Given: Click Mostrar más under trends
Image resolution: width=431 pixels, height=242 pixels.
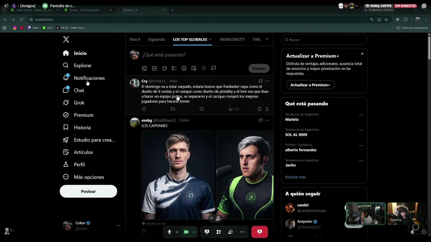Looking at the screenshot, I should coord(295,177).
